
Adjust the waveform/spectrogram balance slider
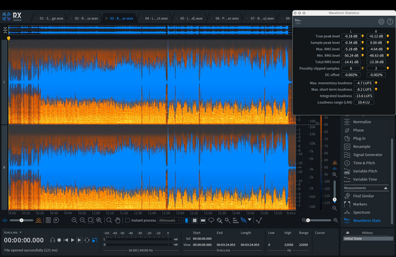pos(22,220)
